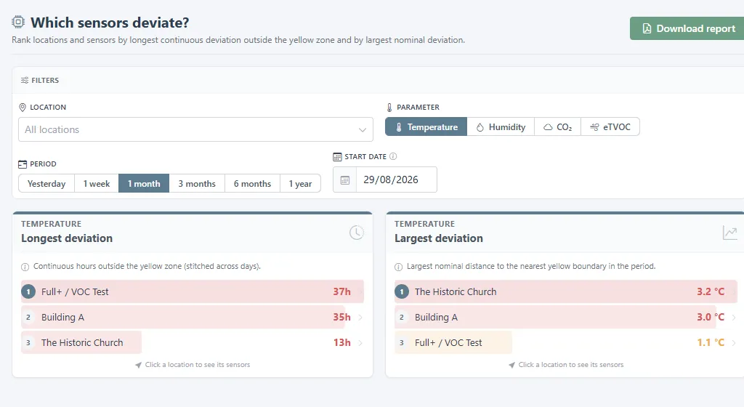Open Building A row in Largest deviation
This screenshot has height=407, width=744.
pos(565,318)
